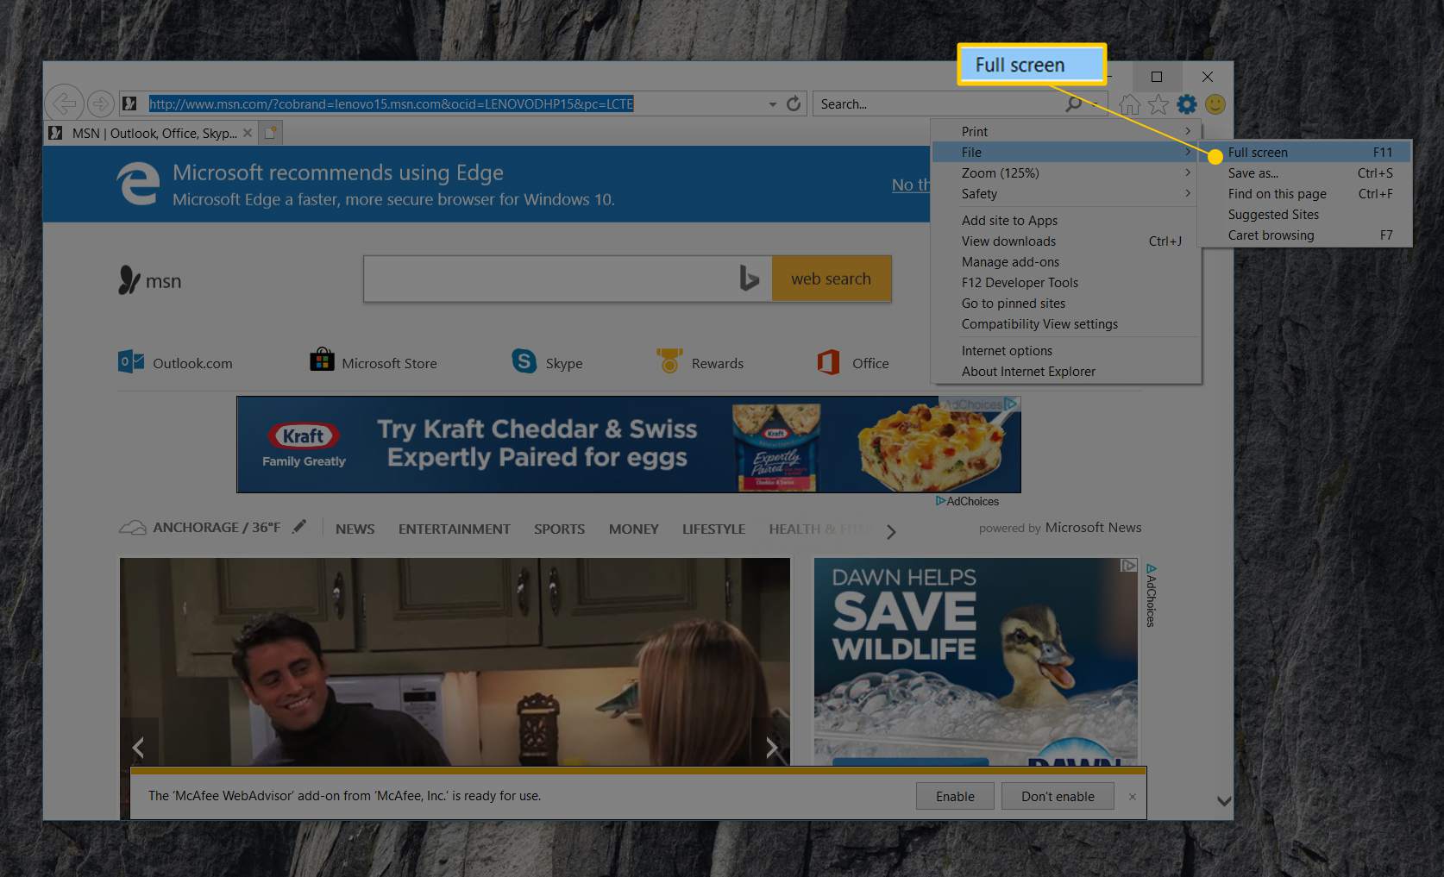Open the Rewards shortcut
Screen dimensions: 1444x877
click(700, 362)
